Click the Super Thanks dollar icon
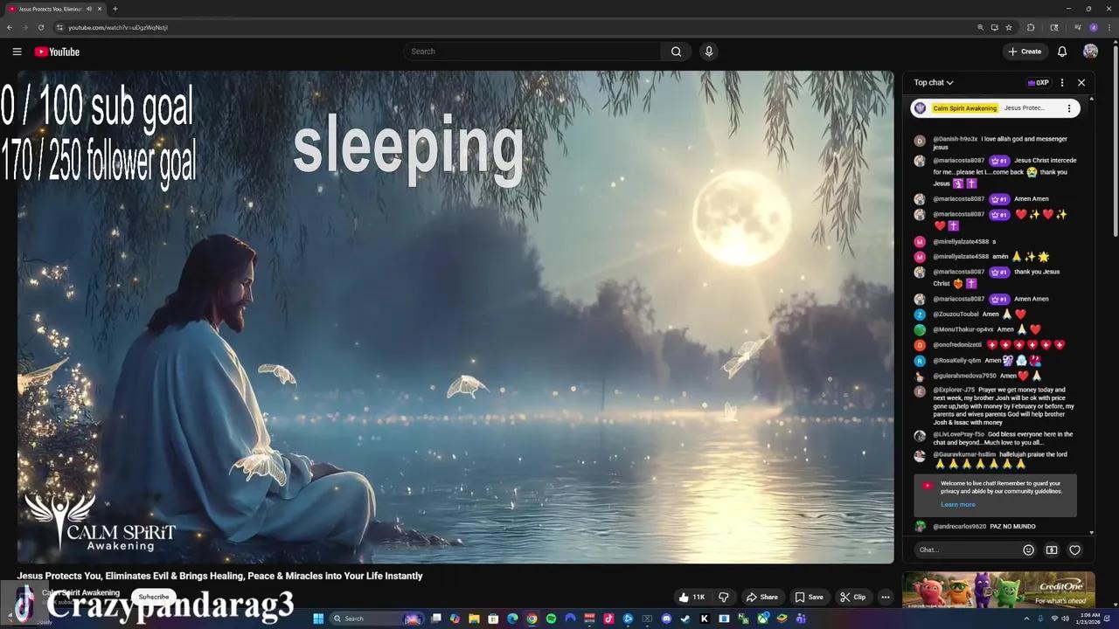Screen dimensions: 1119x629 pos(1052,550)
